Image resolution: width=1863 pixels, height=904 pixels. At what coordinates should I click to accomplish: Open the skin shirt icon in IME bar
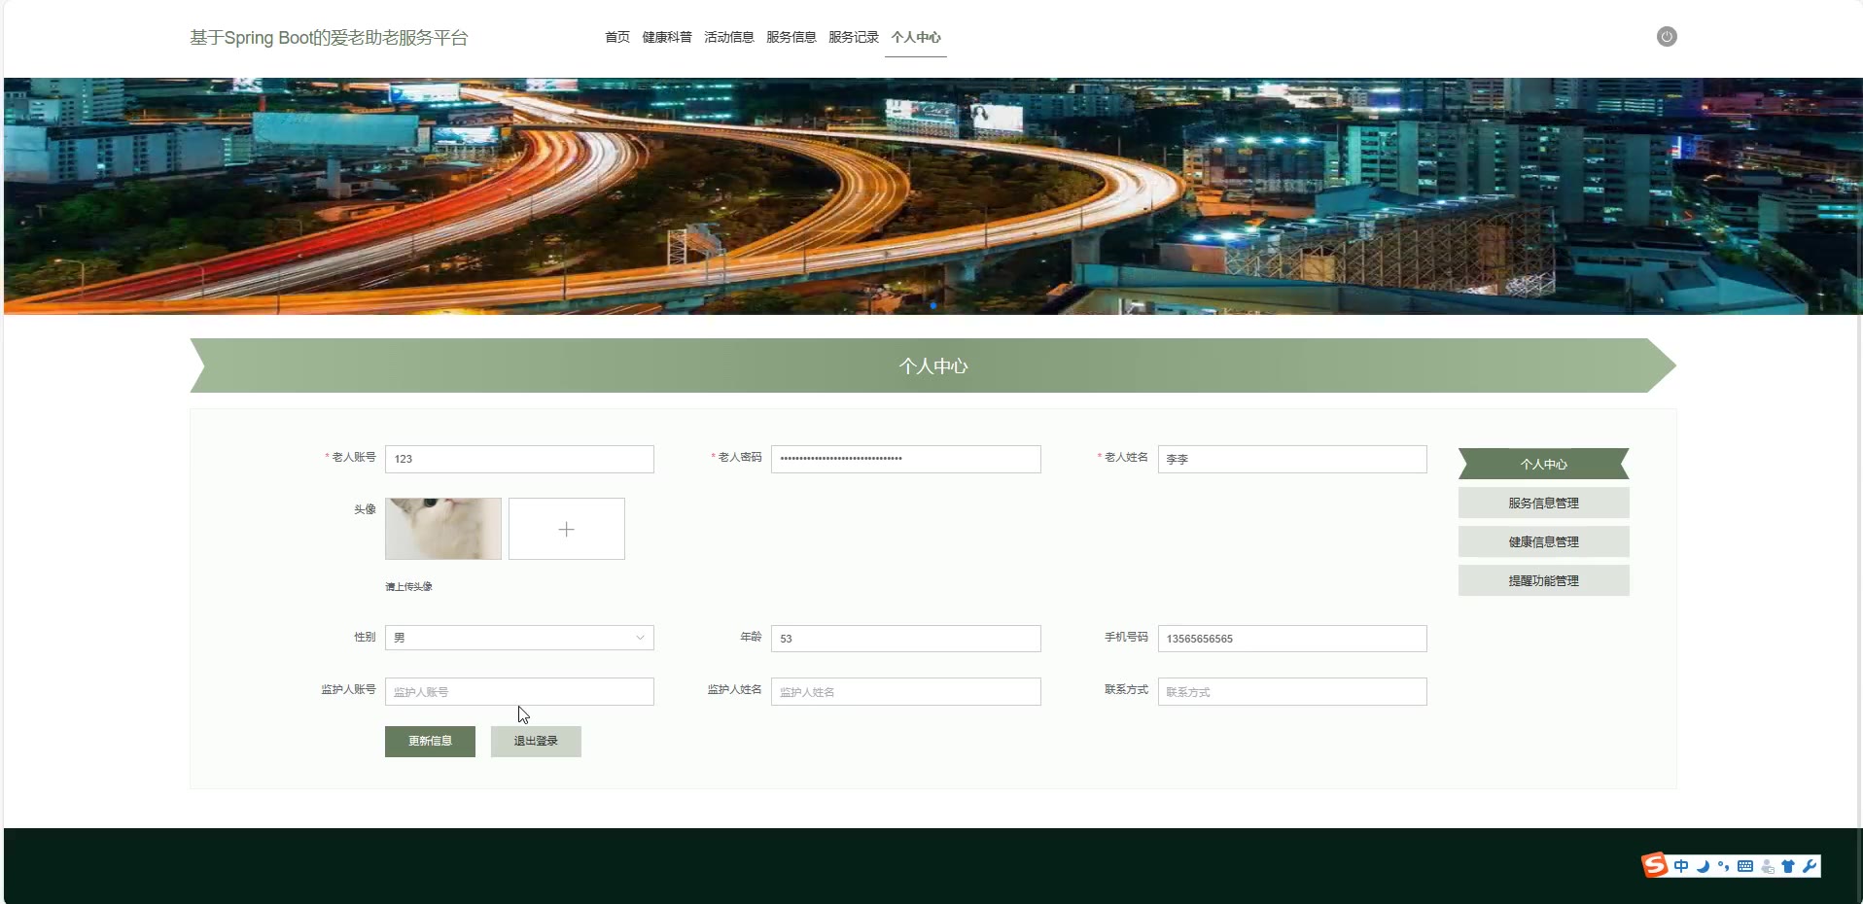[x=1788, y=866]
